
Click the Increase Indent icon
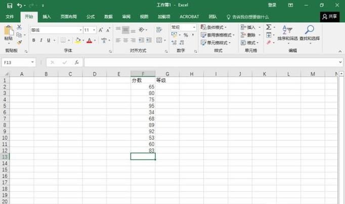pos(149,40)
